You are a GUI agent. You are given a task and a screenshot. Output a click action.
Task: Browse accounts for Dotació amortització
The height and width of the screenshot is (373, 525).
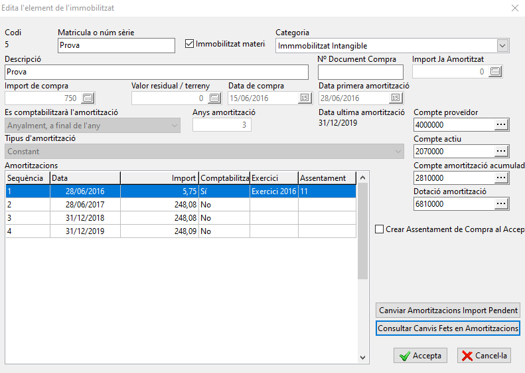click(x=501, y=204)
